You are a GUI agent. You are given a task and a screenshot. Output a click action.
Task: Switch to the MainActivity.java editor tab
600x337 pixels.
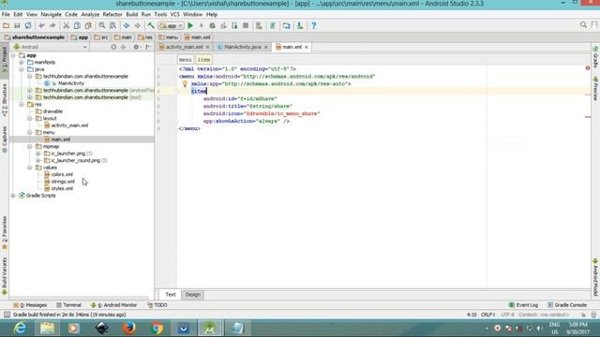tap(242, 47)
